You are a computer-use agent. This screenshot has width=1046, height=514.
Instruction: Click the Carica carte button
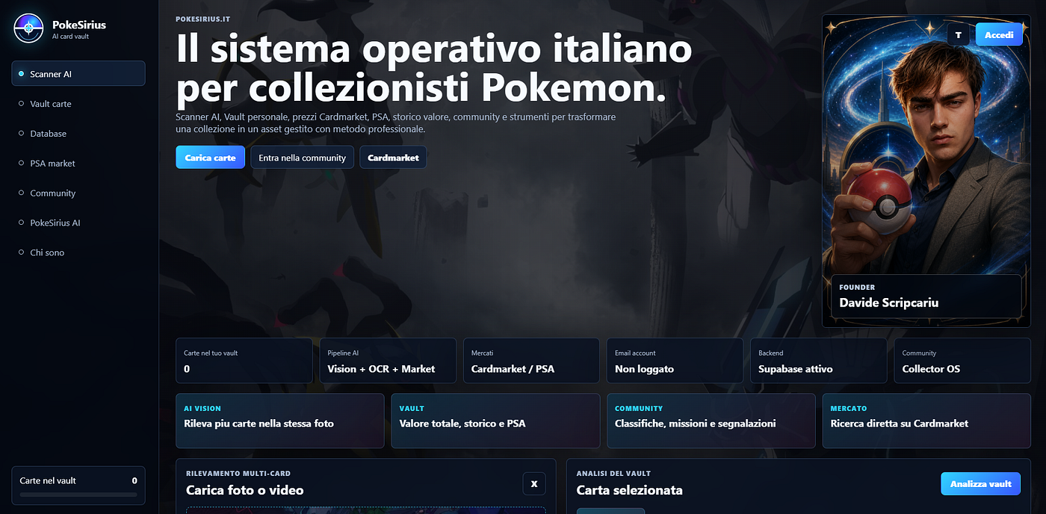click(210, 157)
